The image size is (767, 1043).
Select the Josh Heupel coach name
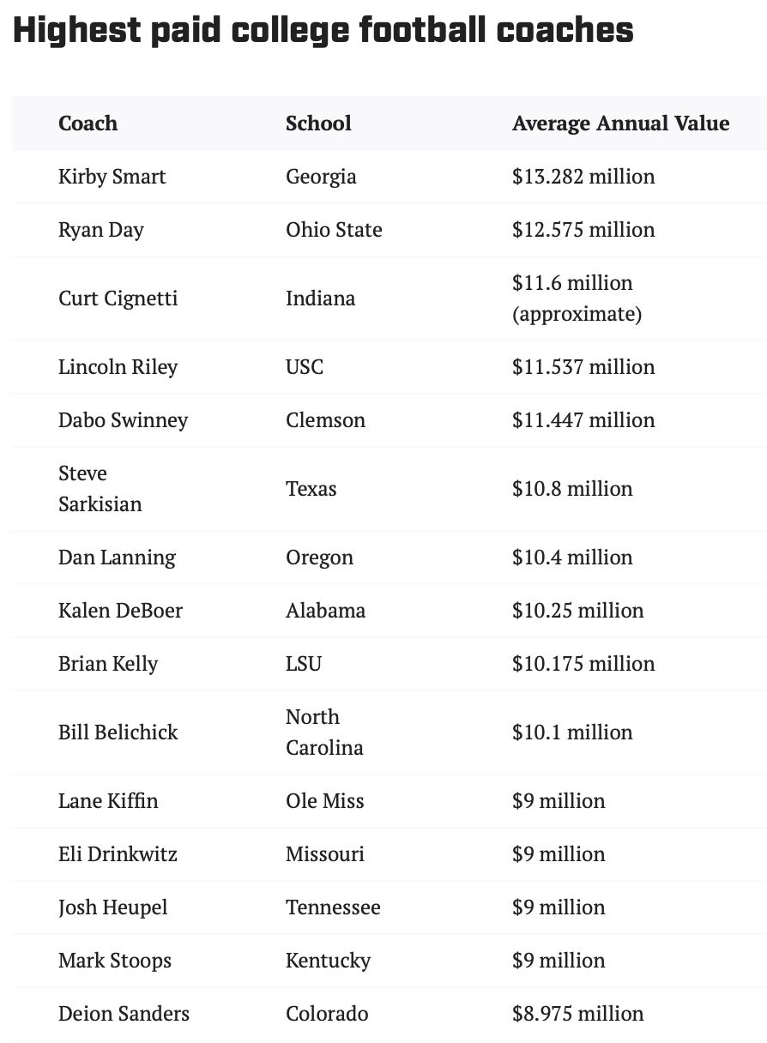[x=112, y=907]
